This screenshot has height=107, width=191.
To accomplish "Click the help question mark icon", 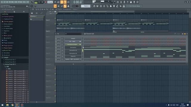I will [x=127, y=2].
